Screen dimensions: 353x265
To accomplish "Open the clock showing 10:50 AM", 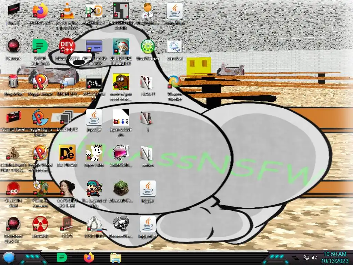I will click(335, 257).
